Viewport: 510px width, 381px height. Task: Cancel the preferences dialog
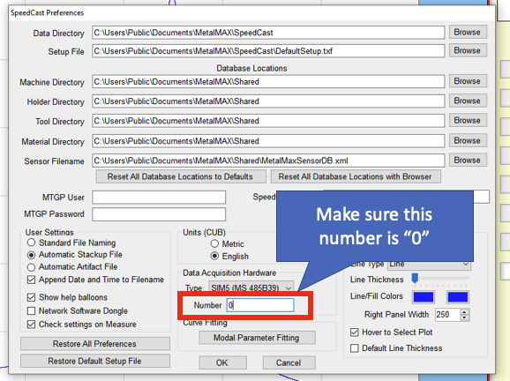289,362
